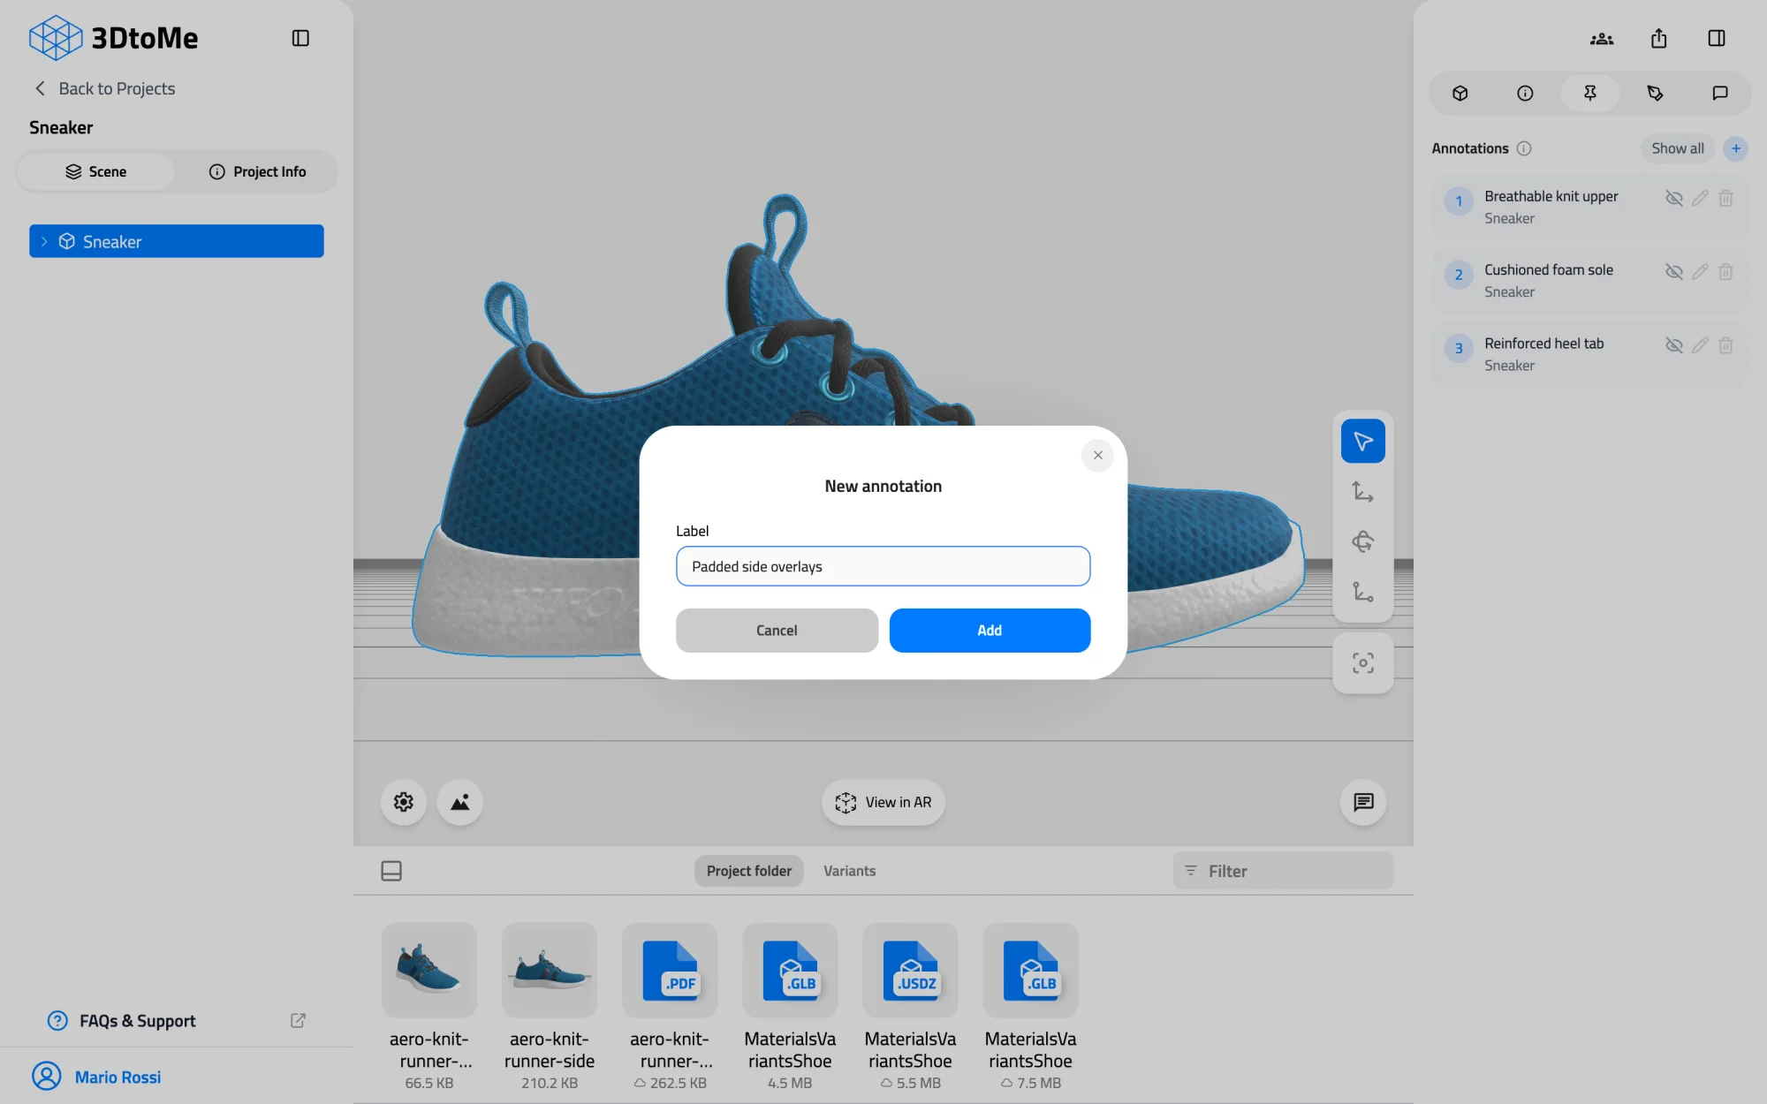
Task: Click the annotation Label input field
Action: click(x=883, y=566)
